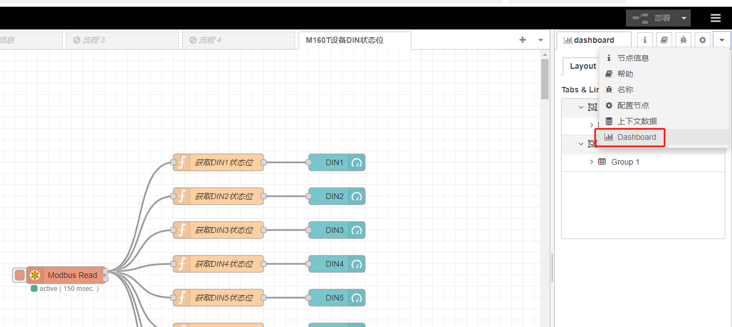Viewport: 732px width, 327px height.
Task: Add a new flow tab with plus
Action: pyautogui.click(x=523, y=40)
